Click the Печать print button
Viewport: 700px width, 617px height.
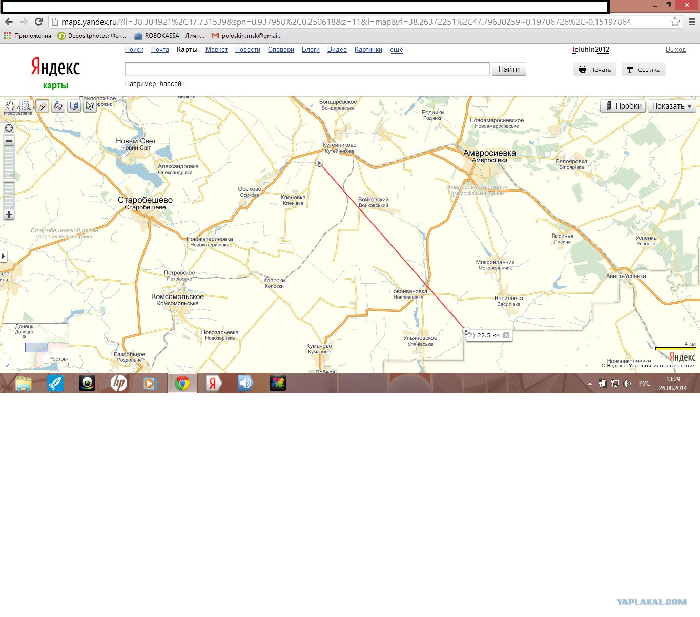pyautogui.click(x=595, y=69)
